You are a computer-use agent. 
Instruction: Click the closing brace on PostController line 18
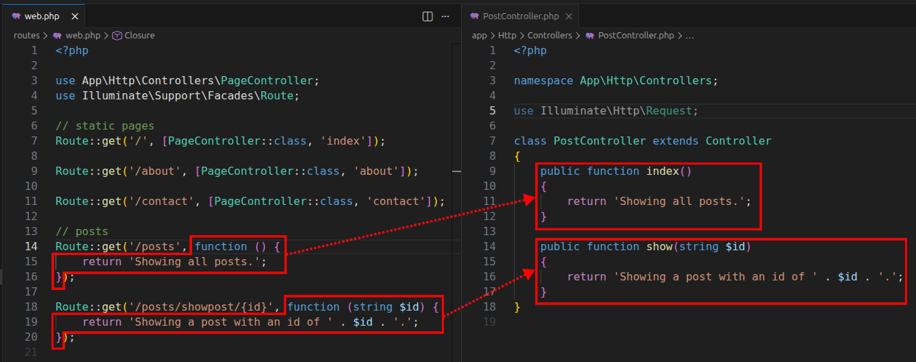(517, 306)
